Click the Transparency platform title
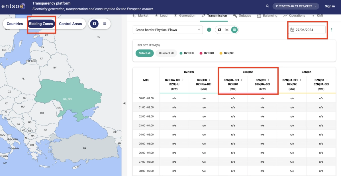This screenshot has width=341, height=176. [x=51, y=3]
